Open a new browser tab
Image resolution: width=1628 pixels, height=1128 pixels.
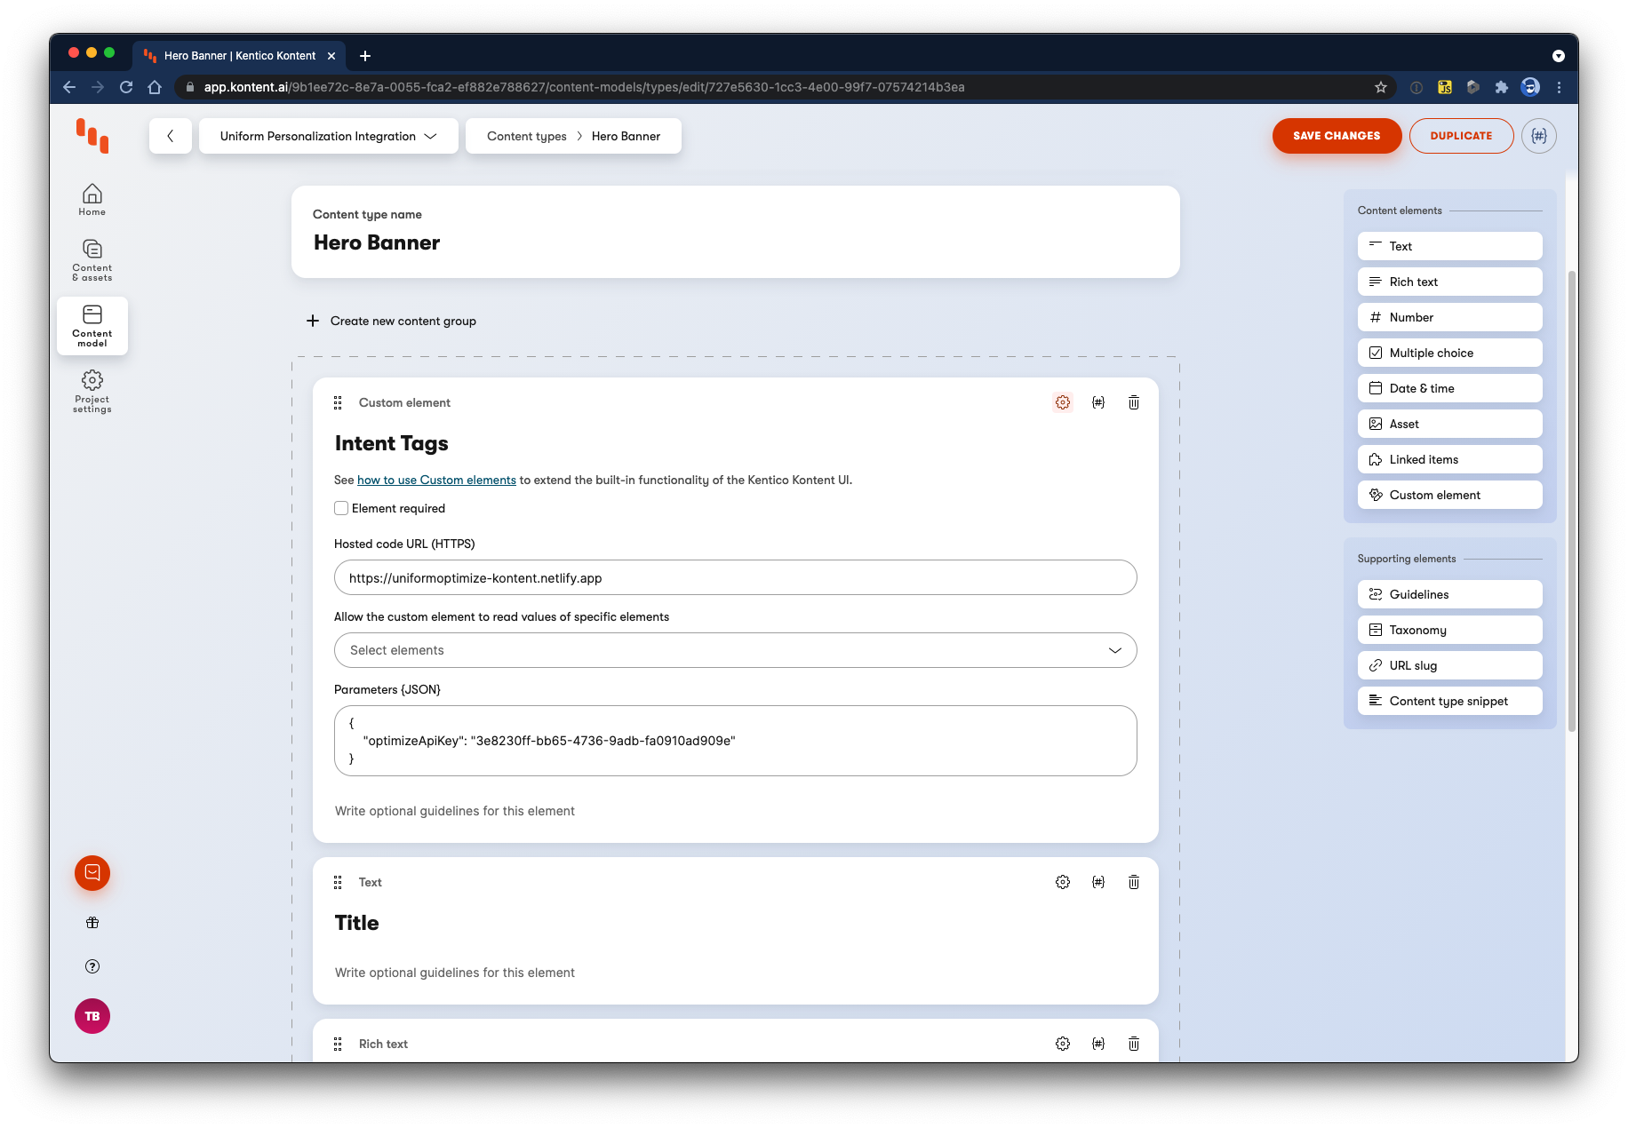[365, 56]
